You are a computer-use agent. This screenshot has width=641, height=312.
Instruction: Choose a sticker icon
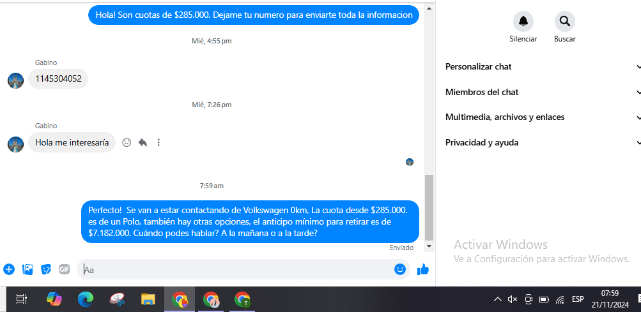tap(46, 269)
